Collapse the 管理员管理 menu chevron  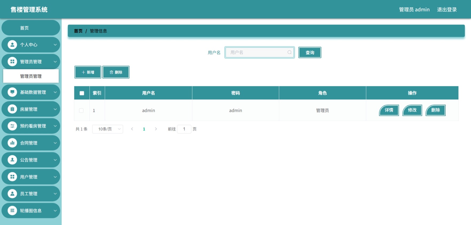pos(55,62)
